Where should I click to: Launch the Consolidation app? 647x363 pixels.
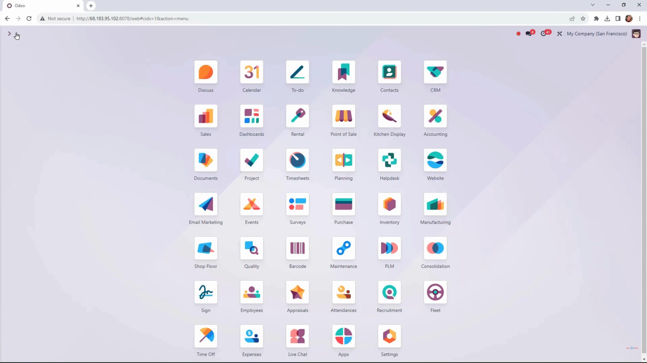click(435, 248)
